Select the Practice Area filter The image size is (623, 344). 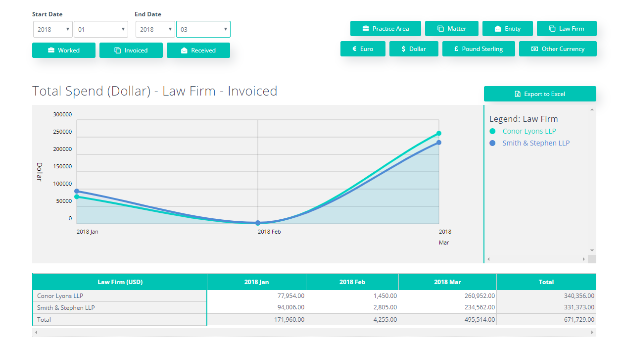point(385,28)
